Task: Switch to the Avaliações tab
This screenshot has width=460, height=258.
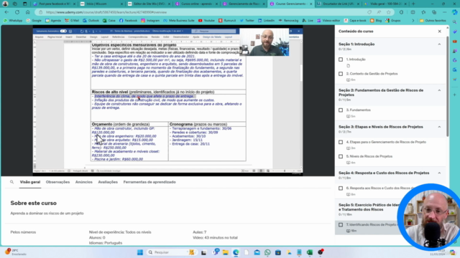Action: tap(108, 182)
